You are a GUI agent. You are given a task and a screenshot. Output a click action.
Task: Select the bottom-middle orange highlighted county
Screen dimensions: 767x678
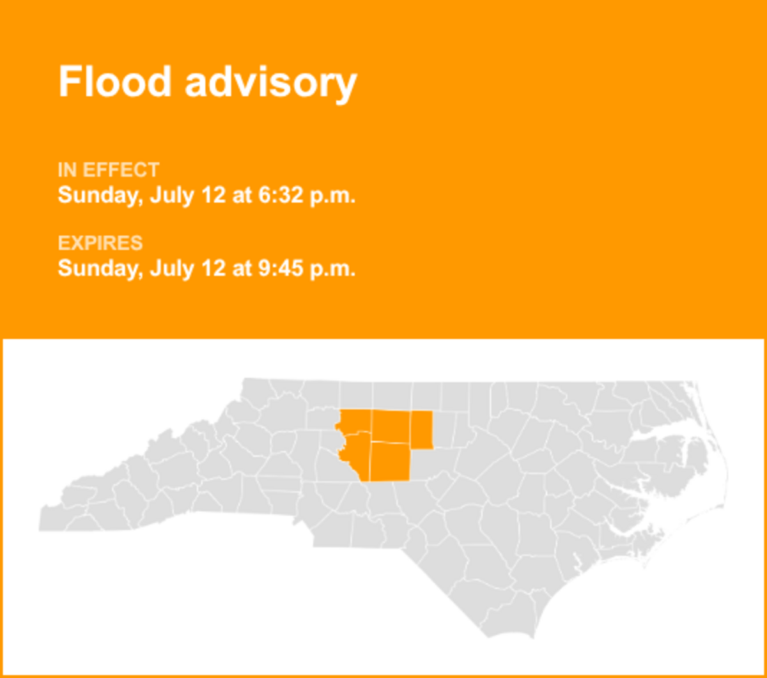coord(390,461)
